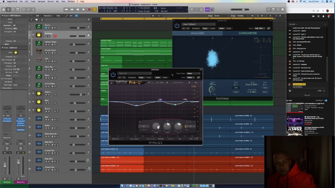Click the left Peak Hold button in MultiMeter
The image size is (335, 188).
click(236, 88)
